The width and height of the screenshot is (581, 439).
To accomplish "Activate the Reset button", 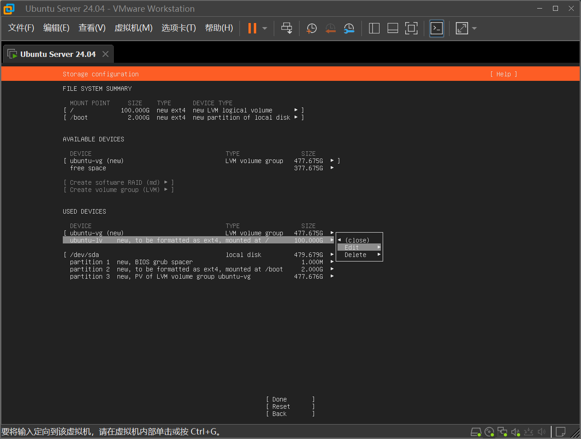I will tap(290, 406).
